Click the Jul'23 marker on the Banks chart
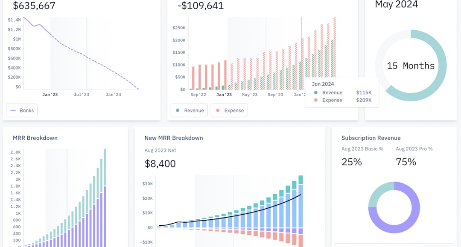The width and height of the screenshot is (461, 247). click(x=82, y=95)
